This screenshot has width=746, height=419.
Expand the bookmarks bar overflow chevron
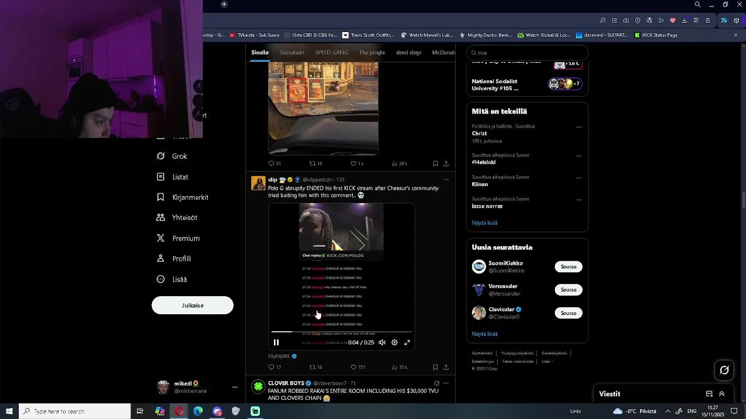(736, 35)
